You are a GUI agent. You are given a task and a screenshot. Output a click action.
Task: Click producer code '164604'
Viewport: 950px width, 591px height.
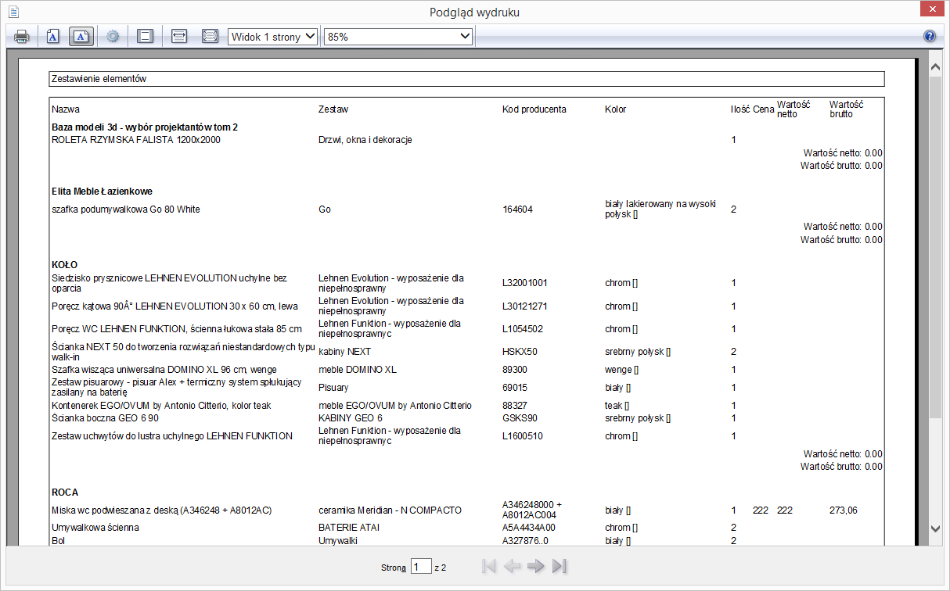[517, 210]
